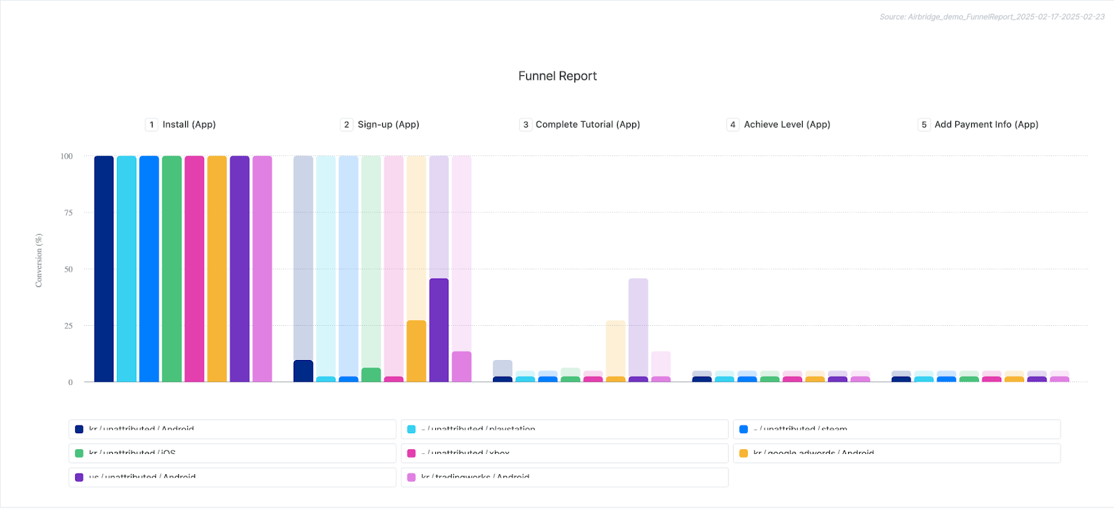Click the orange kr/google.adwords/Android legend swatch
Image resolution: width=1114 pixels, height=509 pixels.
coord(744,453)
